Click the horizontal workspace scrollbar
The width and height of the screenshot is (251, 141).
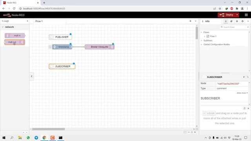pos(49,129)
